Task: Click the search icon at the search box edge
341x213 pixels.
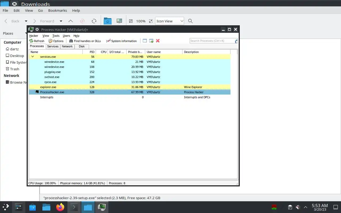Action: pos(236,41)
